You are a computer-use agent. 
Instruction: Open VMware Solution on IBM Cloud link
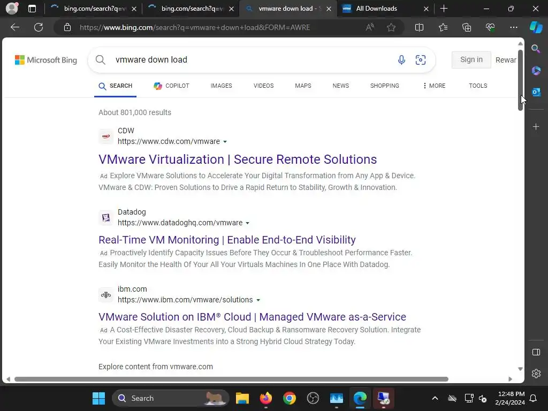[x=253, y=317]
